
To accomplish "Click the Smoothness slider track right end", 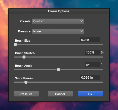I will 102,82.
